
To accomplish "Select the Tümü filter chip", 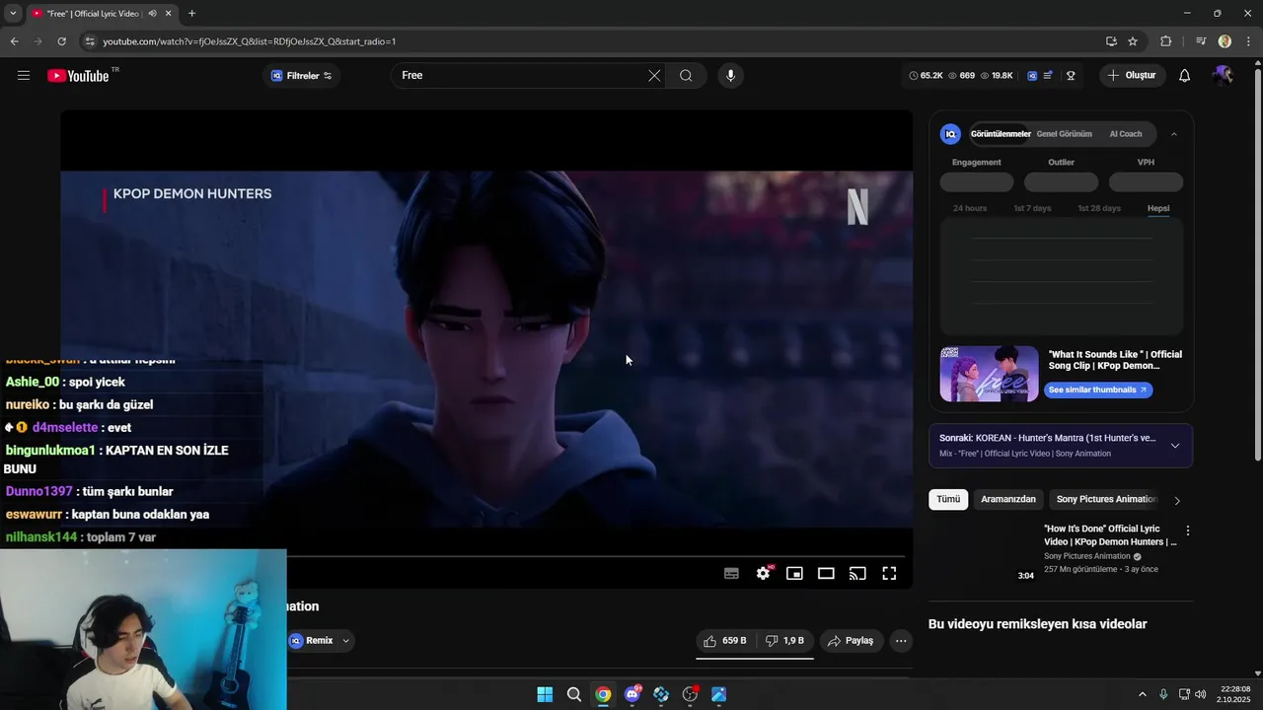I will pos(948,500).
